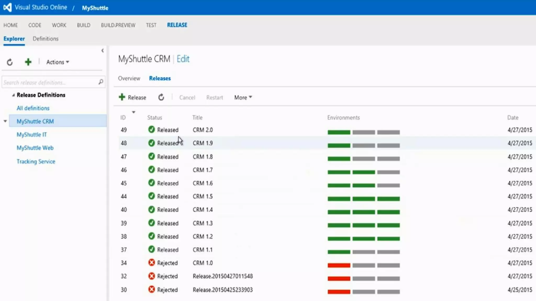The image size is (536, 301).
Task: Open the Overview tab
Action: [129, 78]
